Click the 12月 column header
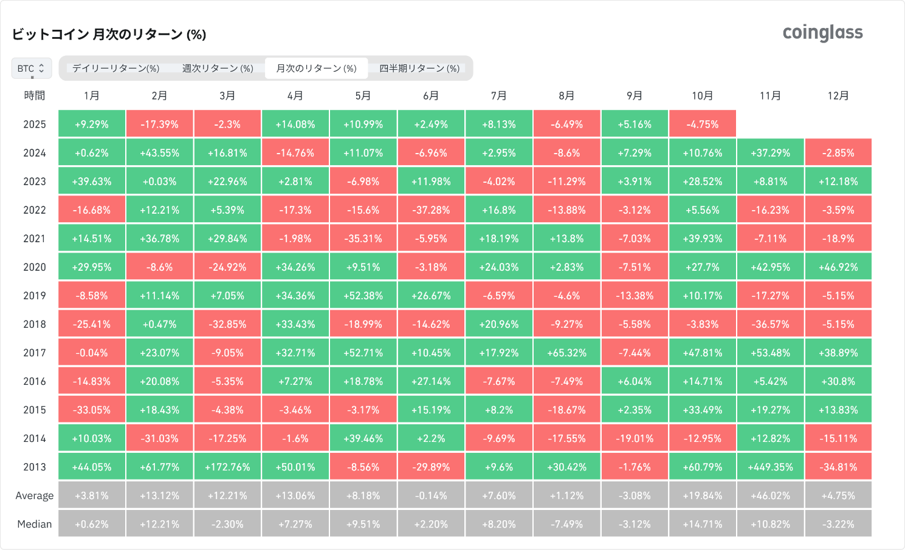Image resolution: width=905 pixels, height=550 pixels. [838, 96]
